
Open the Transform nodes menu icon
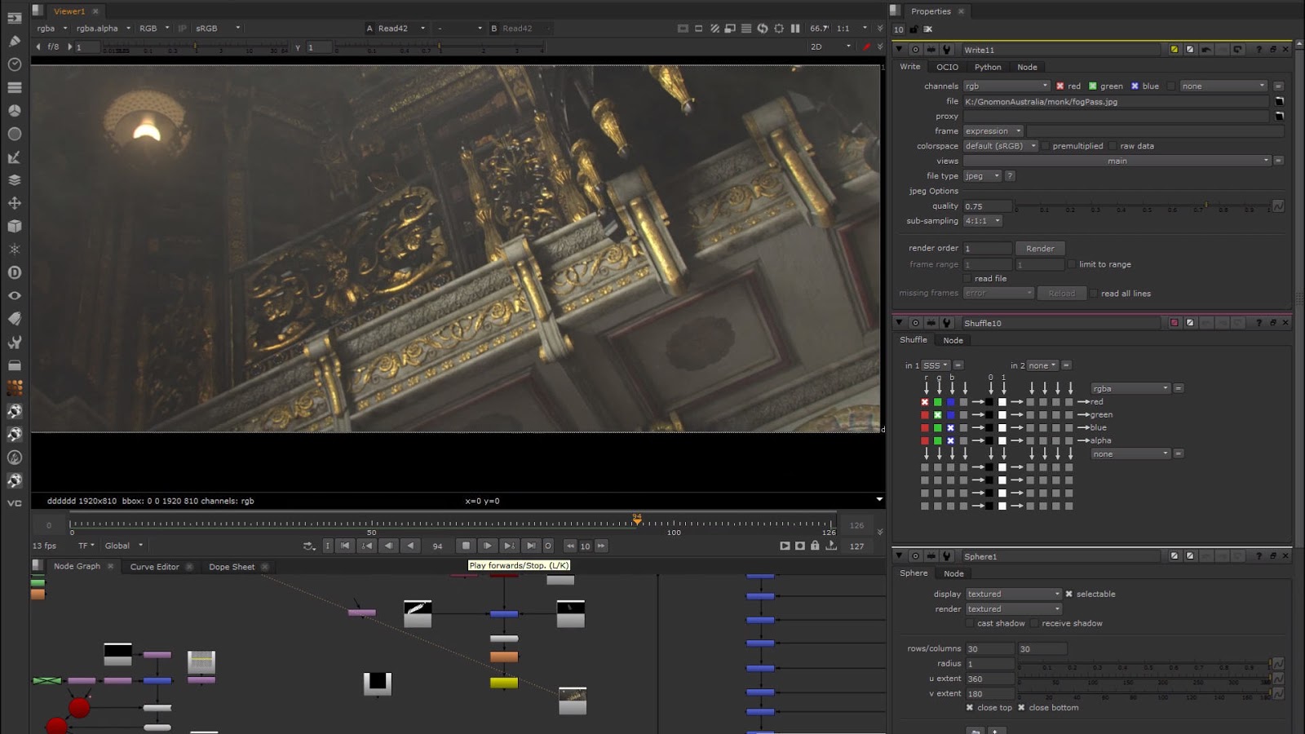pyautogui.click(x=14, y=203)
